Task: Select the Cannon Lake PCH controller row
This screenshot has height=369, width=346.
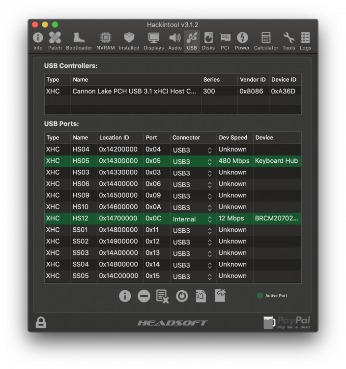Action: 173,92
